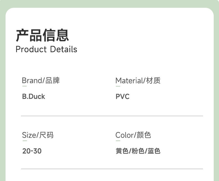Click the Color/颜色 label

point(133,135)
